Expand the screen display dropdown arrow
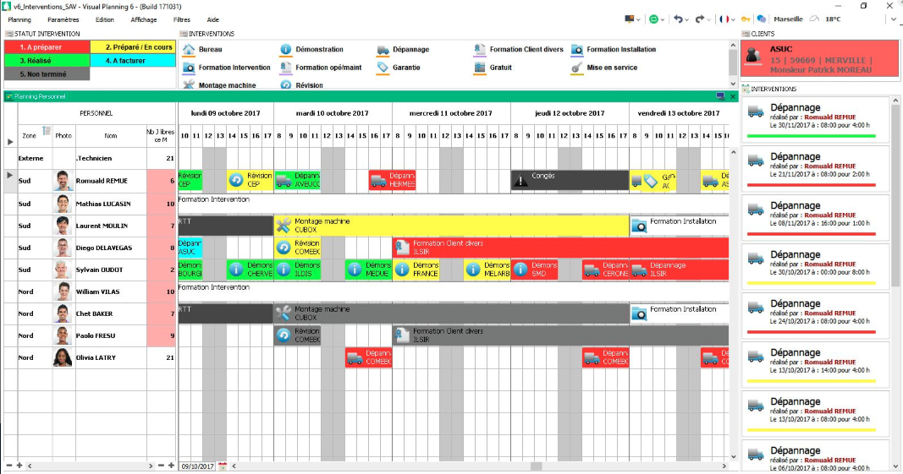The image size is (903, 474). (x=638, y=19)
